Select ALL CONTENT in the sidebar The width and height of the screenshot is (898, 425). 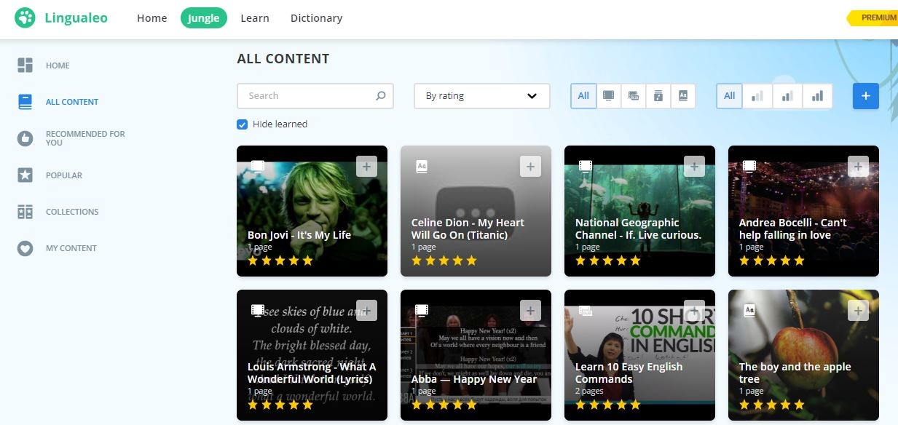click(72, 102)
